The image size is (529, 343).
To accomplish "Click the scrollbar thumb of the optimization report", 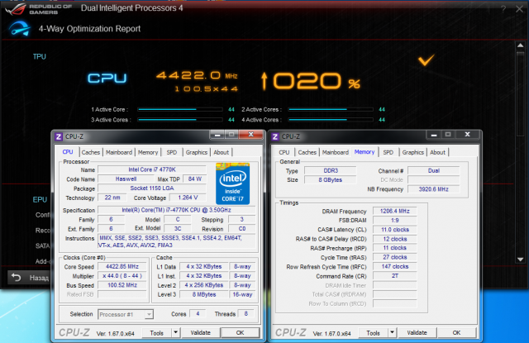I will pos(520,94).
